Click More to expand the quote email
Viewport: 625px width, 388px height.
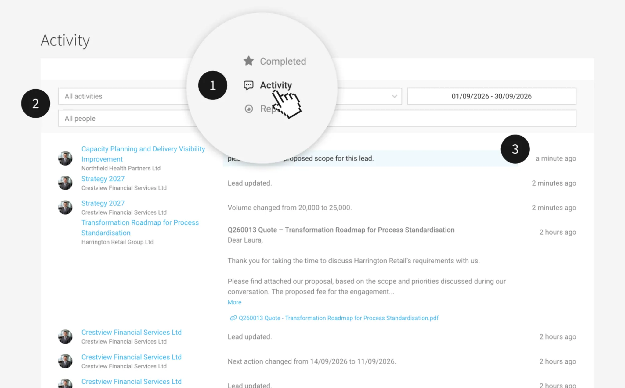tap(234, 302)
